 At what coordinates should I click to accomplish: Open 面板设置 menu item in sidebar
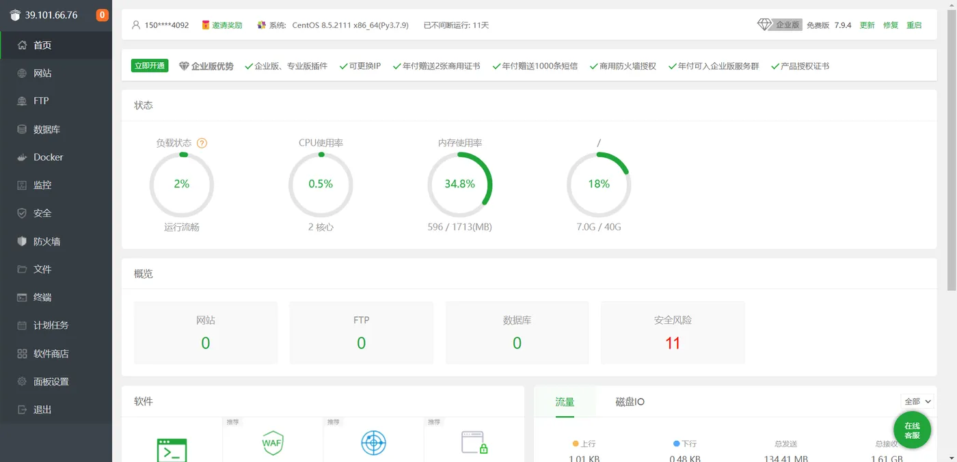pyautogui.click(x=56, y=381)
